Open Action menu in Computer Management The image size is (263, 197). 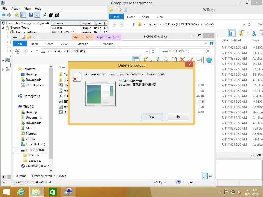(16, 9)
